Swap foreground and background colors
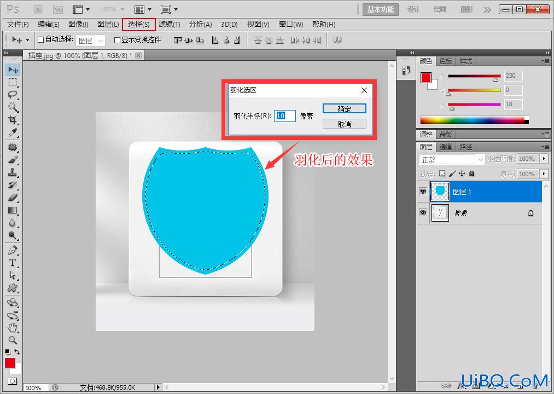 click(17, 352)
